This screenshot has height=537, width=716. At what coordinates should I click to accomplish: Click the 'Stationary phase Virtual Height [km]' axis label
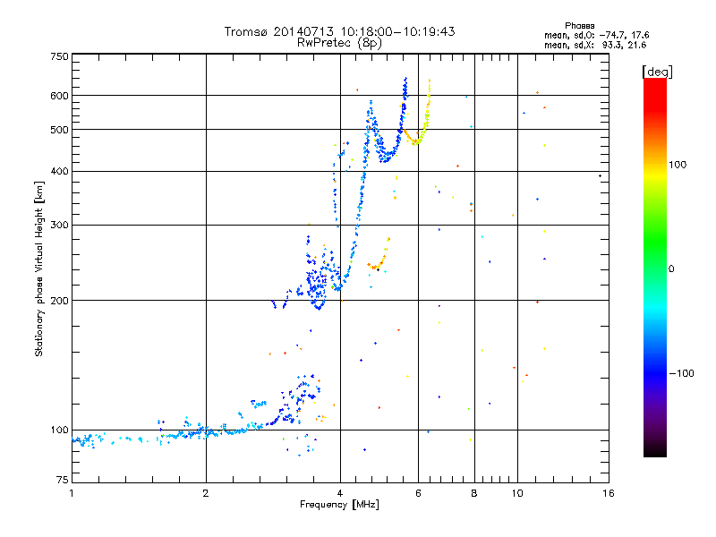[38, 268]
